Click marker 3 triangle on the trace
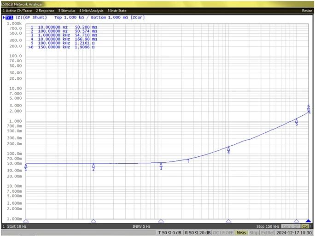 click(161, 165)
